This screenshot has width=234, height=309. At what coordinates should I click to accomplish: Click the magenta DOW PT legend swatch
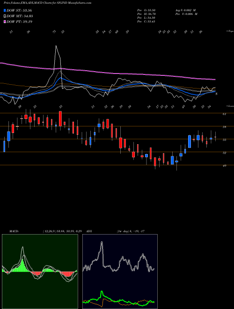tap(5, 22)
